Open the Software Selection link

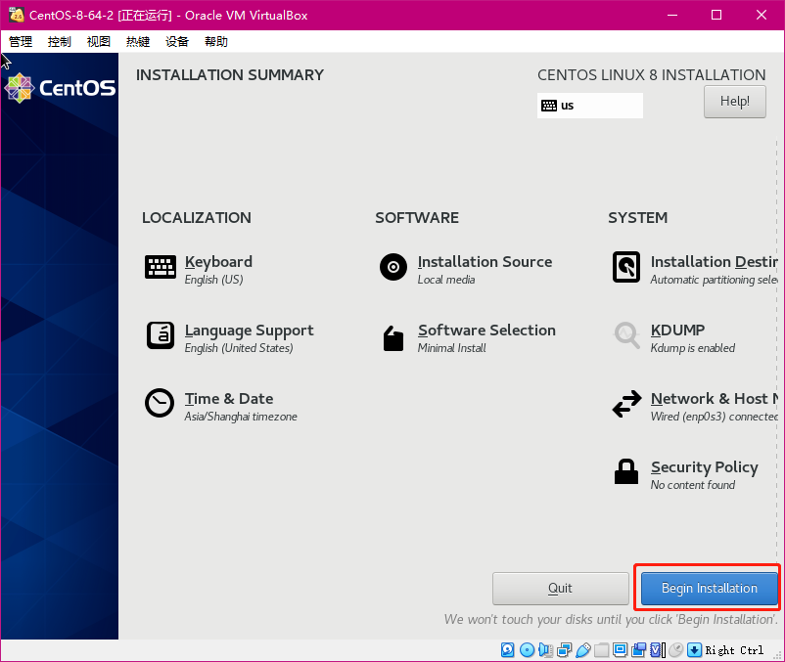486,331
